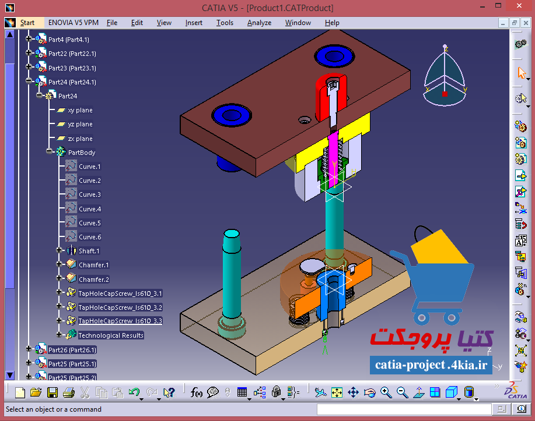Image resolution: width=535 pixels, height=421 pixels.
Task: Expand the Part4 (Part4.1) node
Action: pyautogui.click(x=29, y=39)
